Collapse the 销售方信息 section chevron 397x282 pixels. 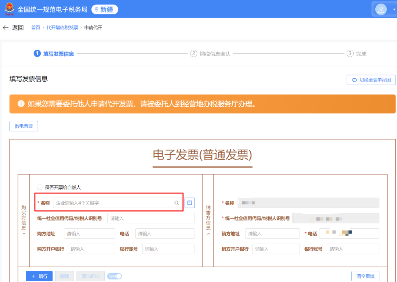(x=208, y=234)
